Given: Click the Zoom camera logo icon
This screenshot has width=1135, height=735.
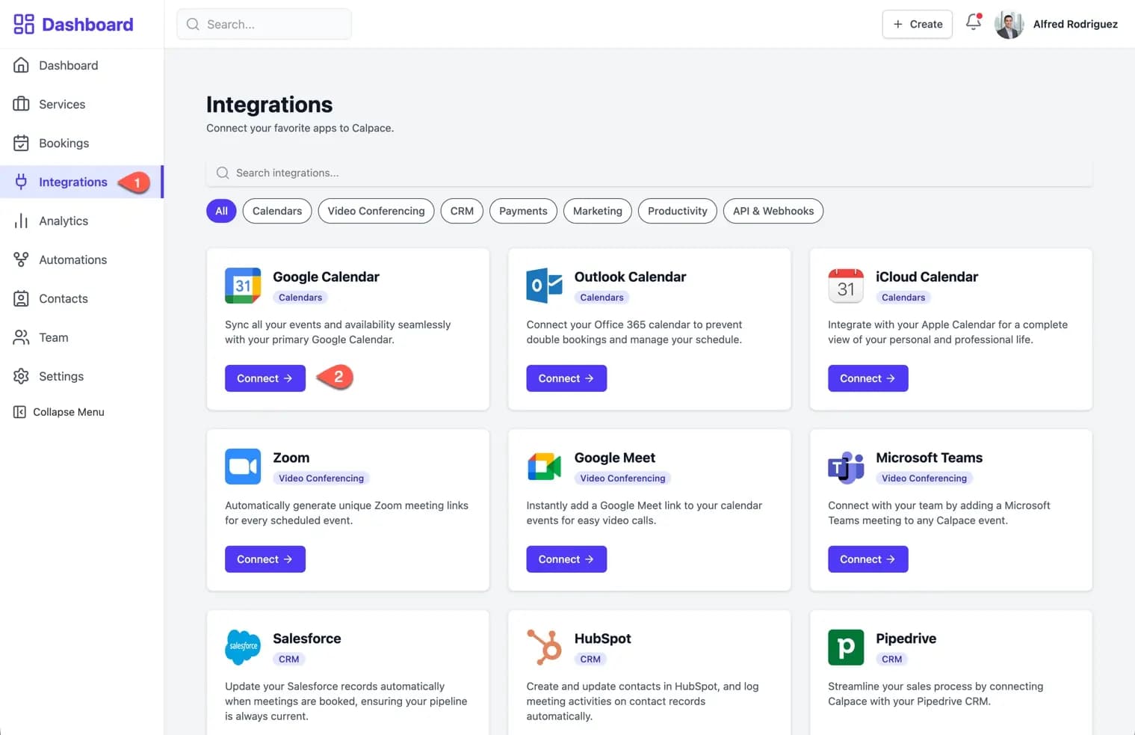Looking at the screenshot, I should pos(243,467).
